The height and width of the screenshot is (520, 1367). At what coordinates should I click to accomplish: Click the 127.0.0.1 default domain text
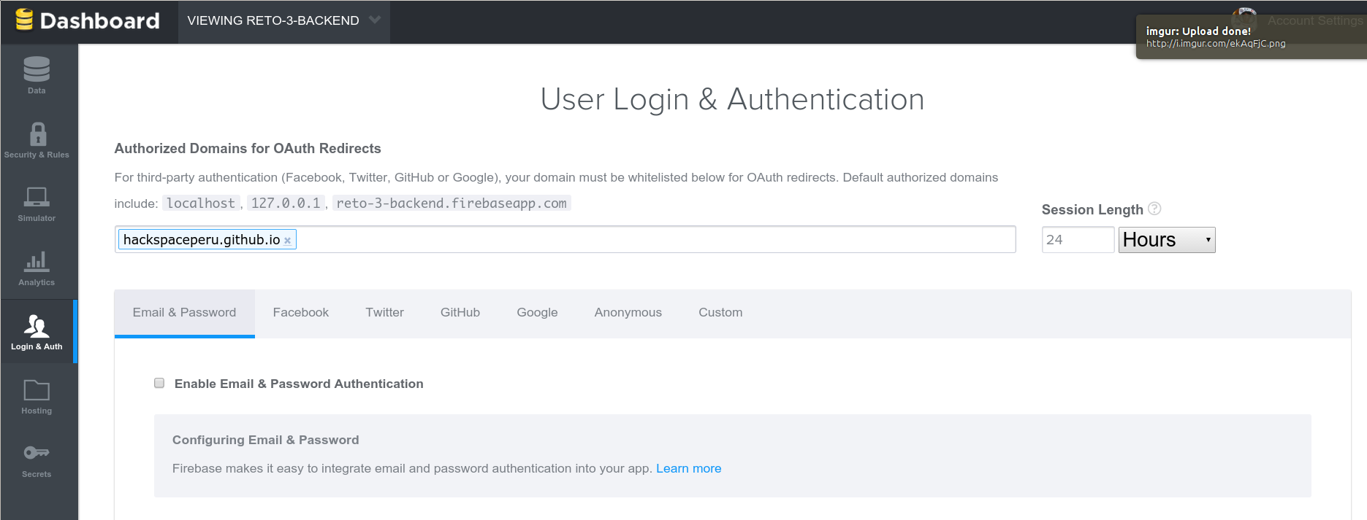(x=286, y=203)
